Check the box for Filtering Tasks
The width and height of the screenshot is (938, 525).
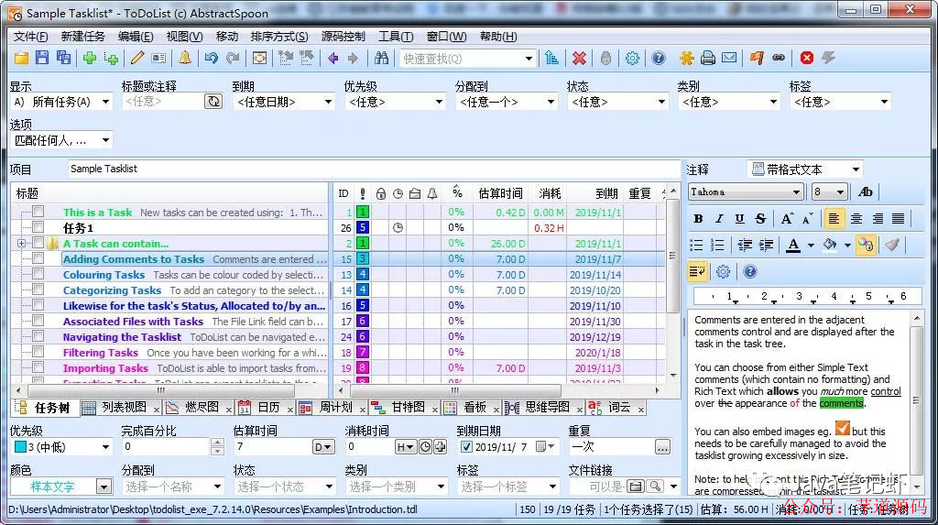click(x=38, y=352)
